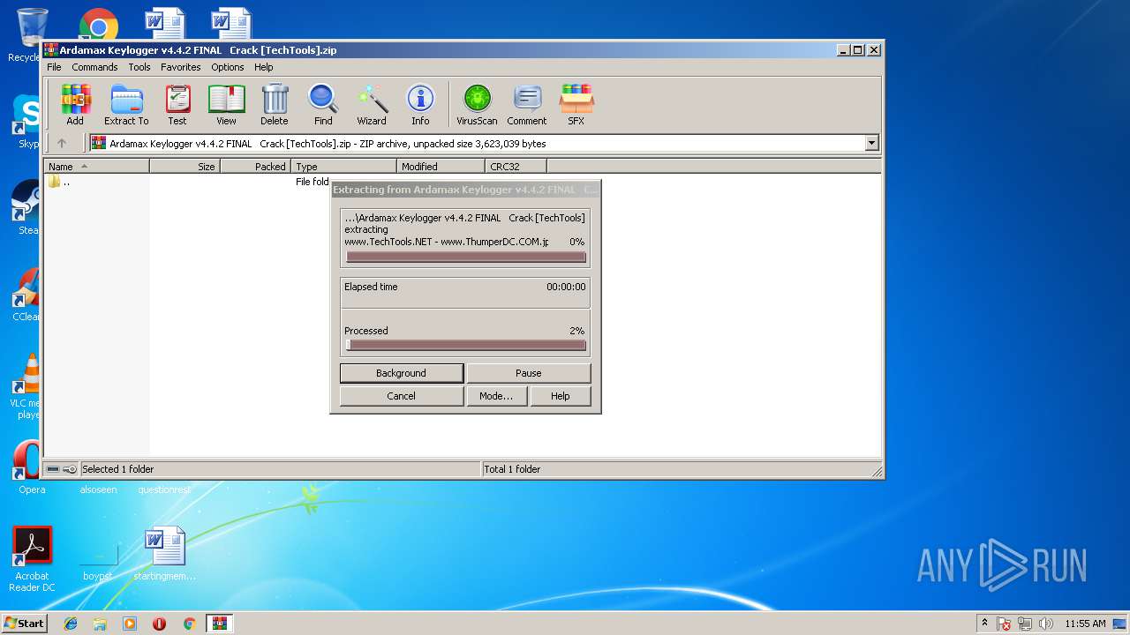Viewport: 1130px width, 635px height.
Task: Open startingmem Word document on desktop
Action: pyautogui.click(x=164, y=554)
